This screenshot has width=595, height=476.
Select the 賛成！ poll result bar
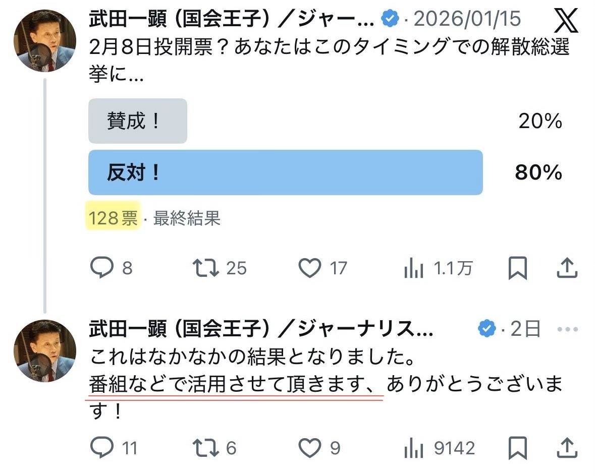tap(137, 121)
